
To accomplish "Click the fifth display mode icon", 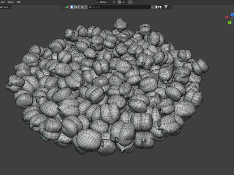I will (86, 7).
